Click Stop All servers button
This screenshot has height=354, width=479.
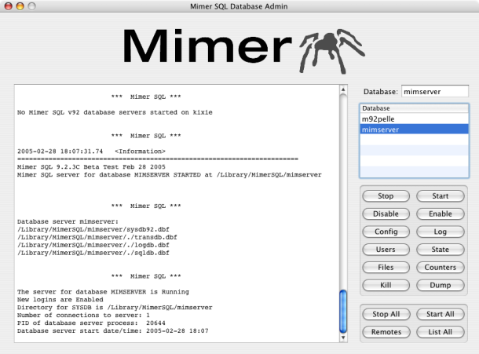[x=386, y=314]
